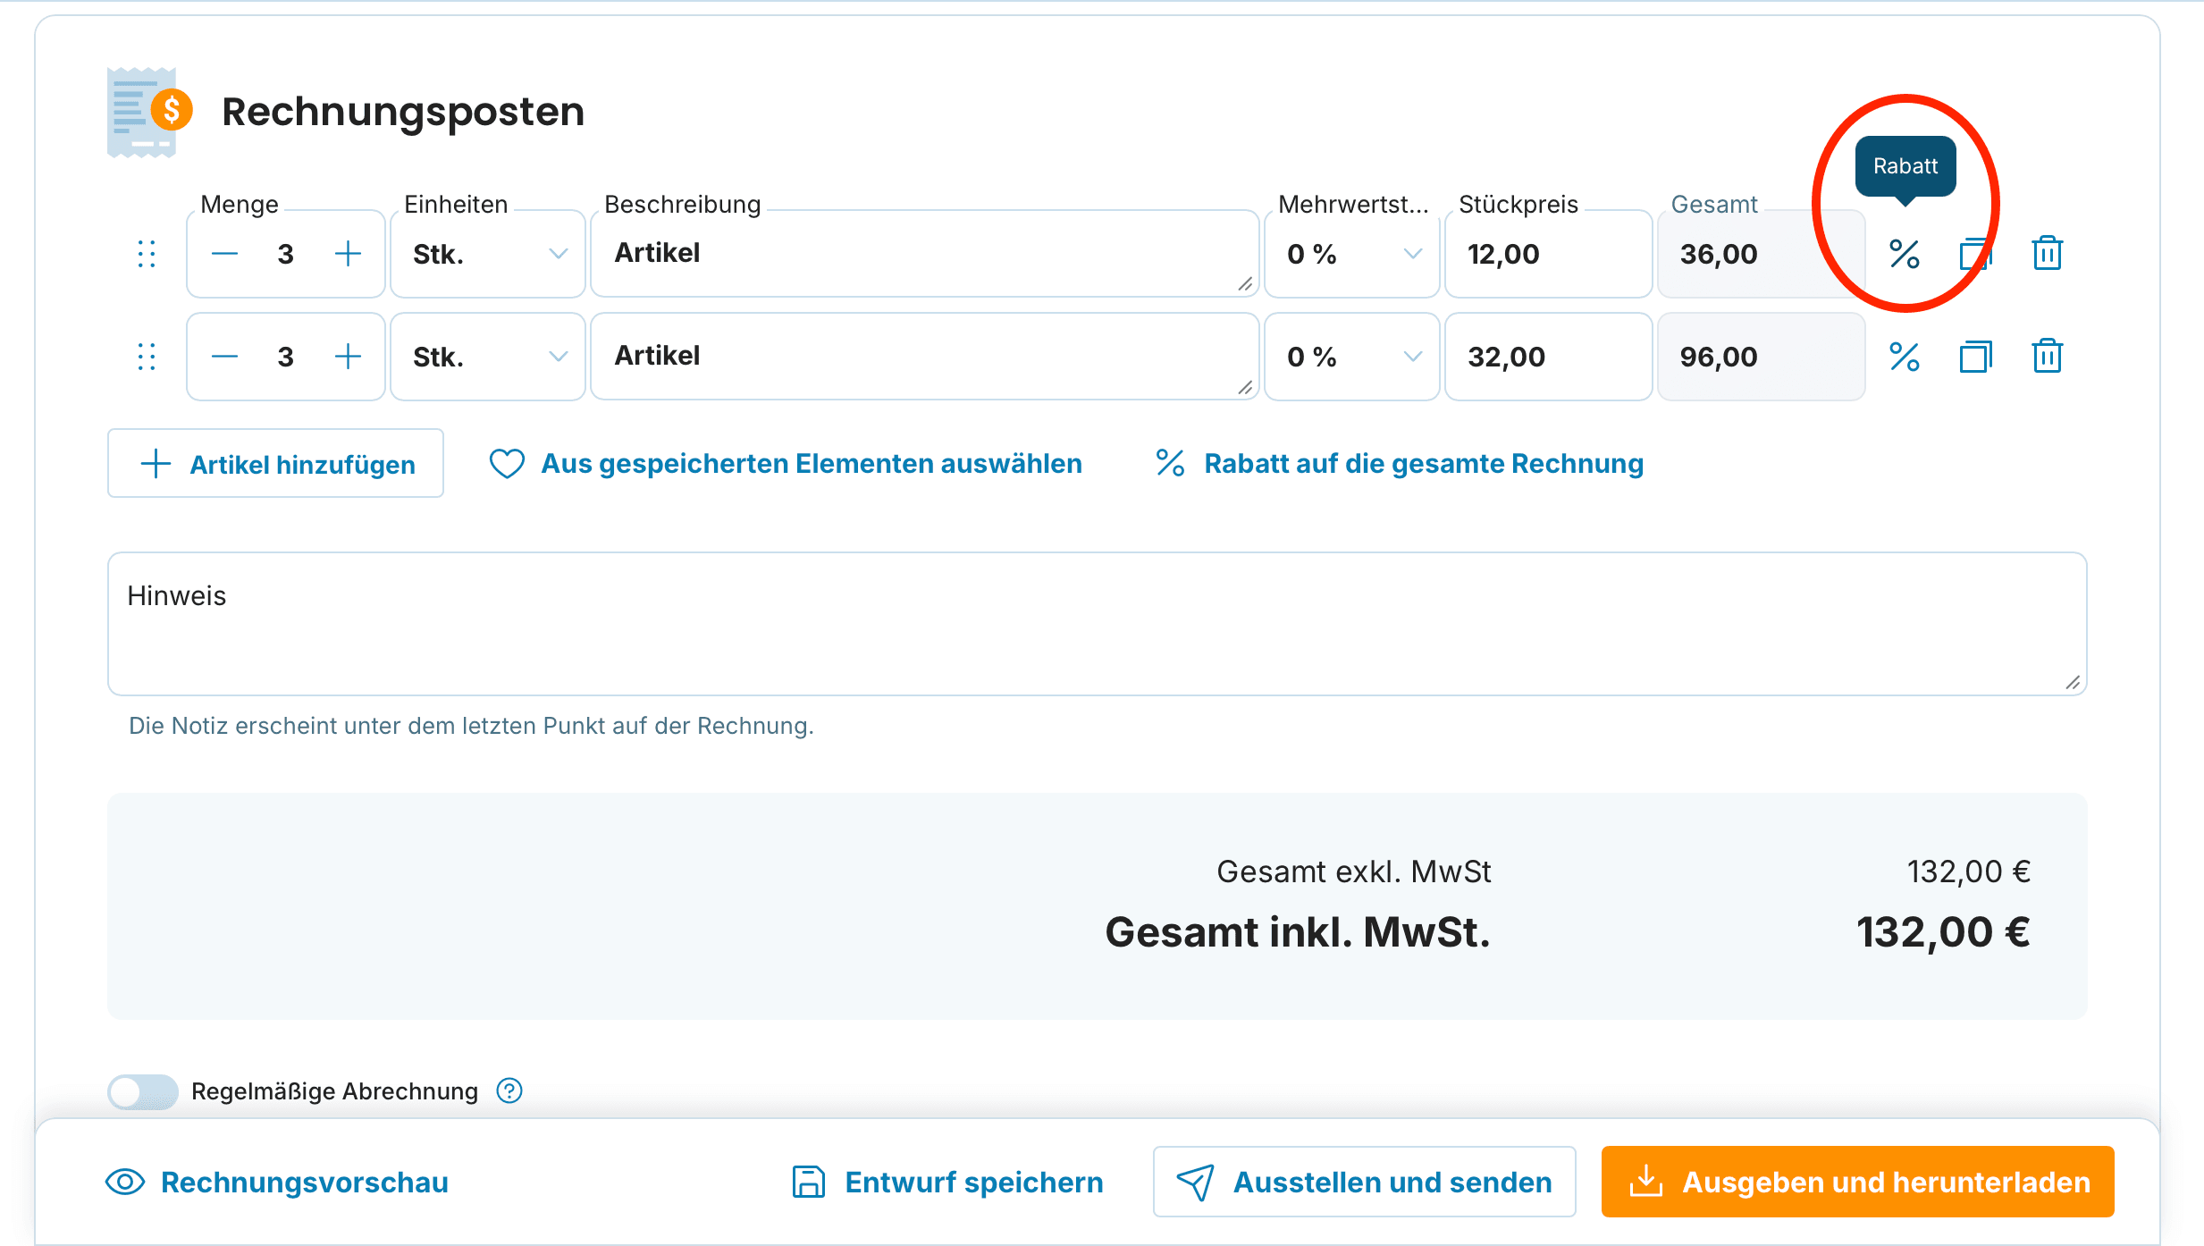Viewport: 2204px width, 1246px height.
Task: Click the Gesamt exkl. MwSt label
Action: [x=1354, y=872]
